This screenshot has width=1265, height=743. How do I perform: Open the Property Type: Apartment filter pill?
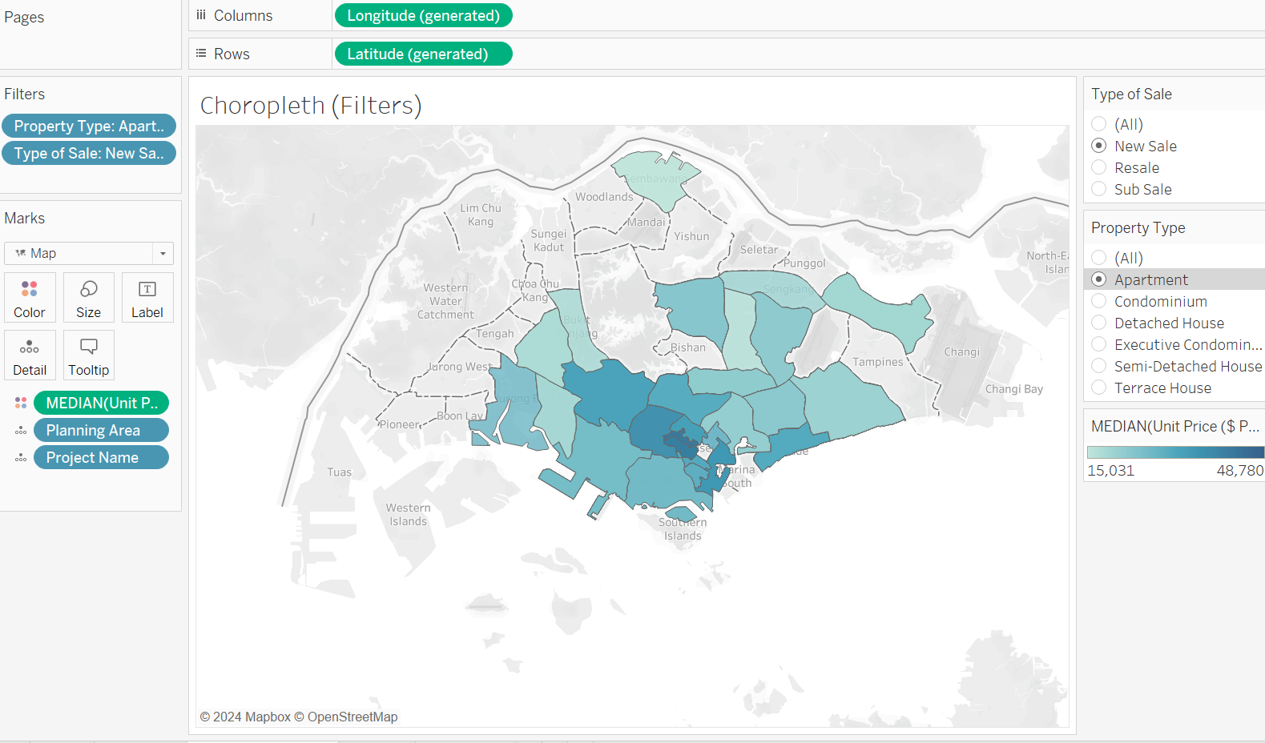pos(89,126)
